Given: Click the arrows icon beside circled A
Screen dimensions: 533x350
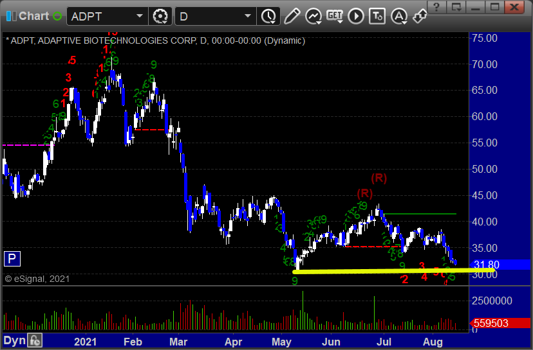Looking at the screenshot, I should (x=420, y=16).
